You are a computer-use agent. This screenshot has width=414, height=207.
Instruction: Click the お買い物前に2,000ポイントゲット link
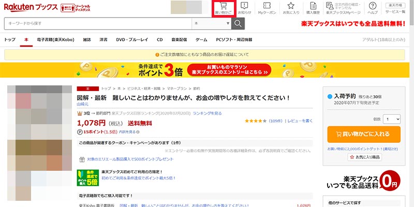click(363, 149)
